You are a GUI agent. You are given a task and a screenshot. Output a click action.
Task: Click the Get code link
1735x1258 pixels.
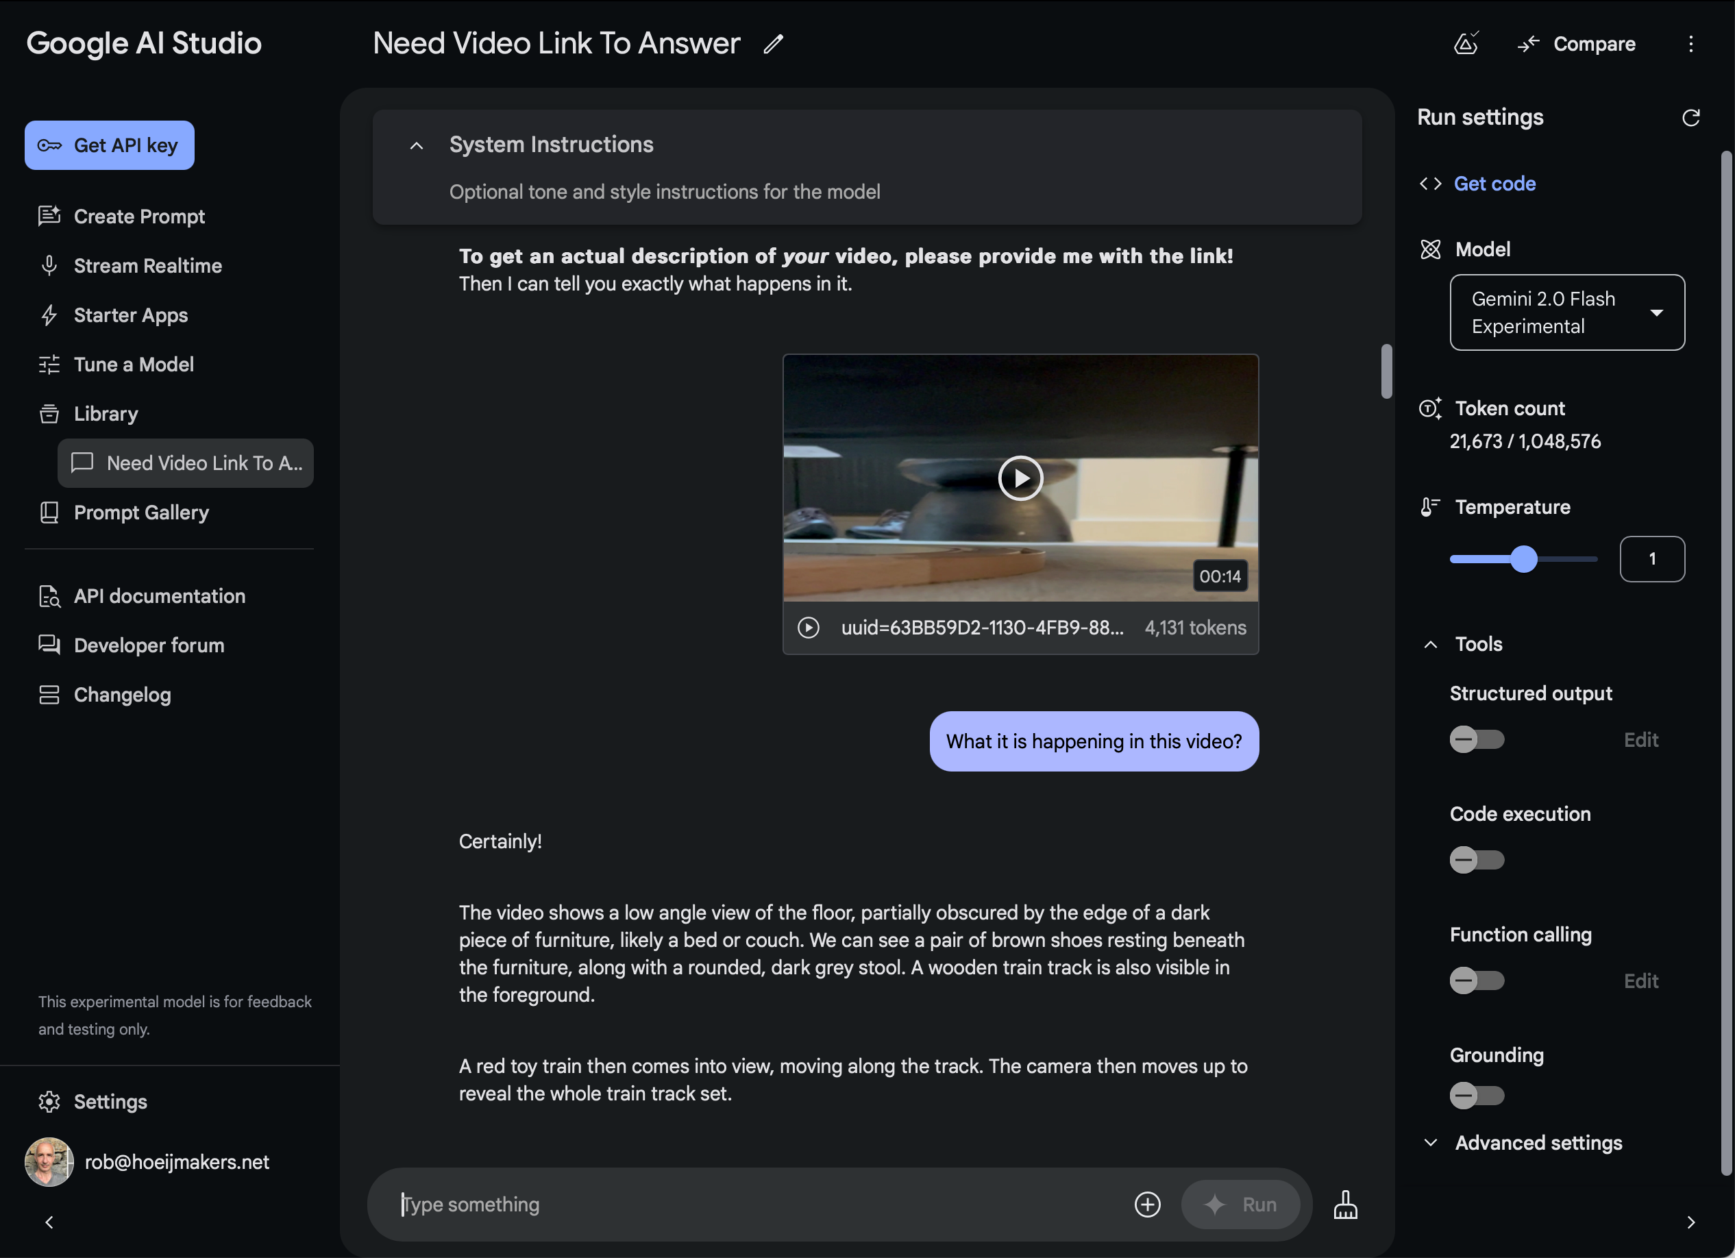point(1494,184)
